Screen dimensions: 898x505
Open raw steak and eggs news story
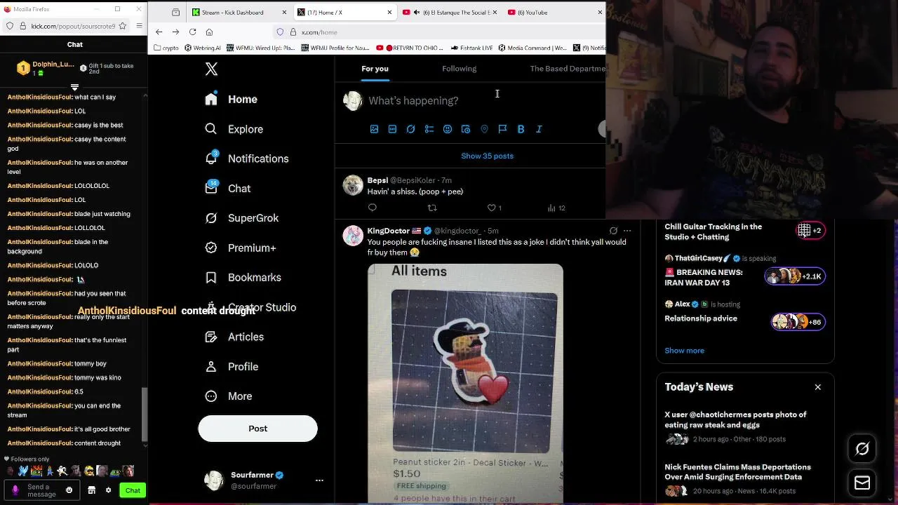tap(745, 426)
